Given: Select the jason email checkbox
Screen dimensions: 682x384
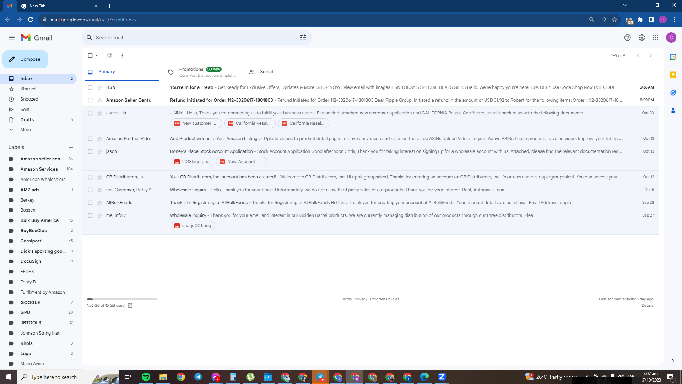Looking at the screenshot, I should [x=90, y=151].
